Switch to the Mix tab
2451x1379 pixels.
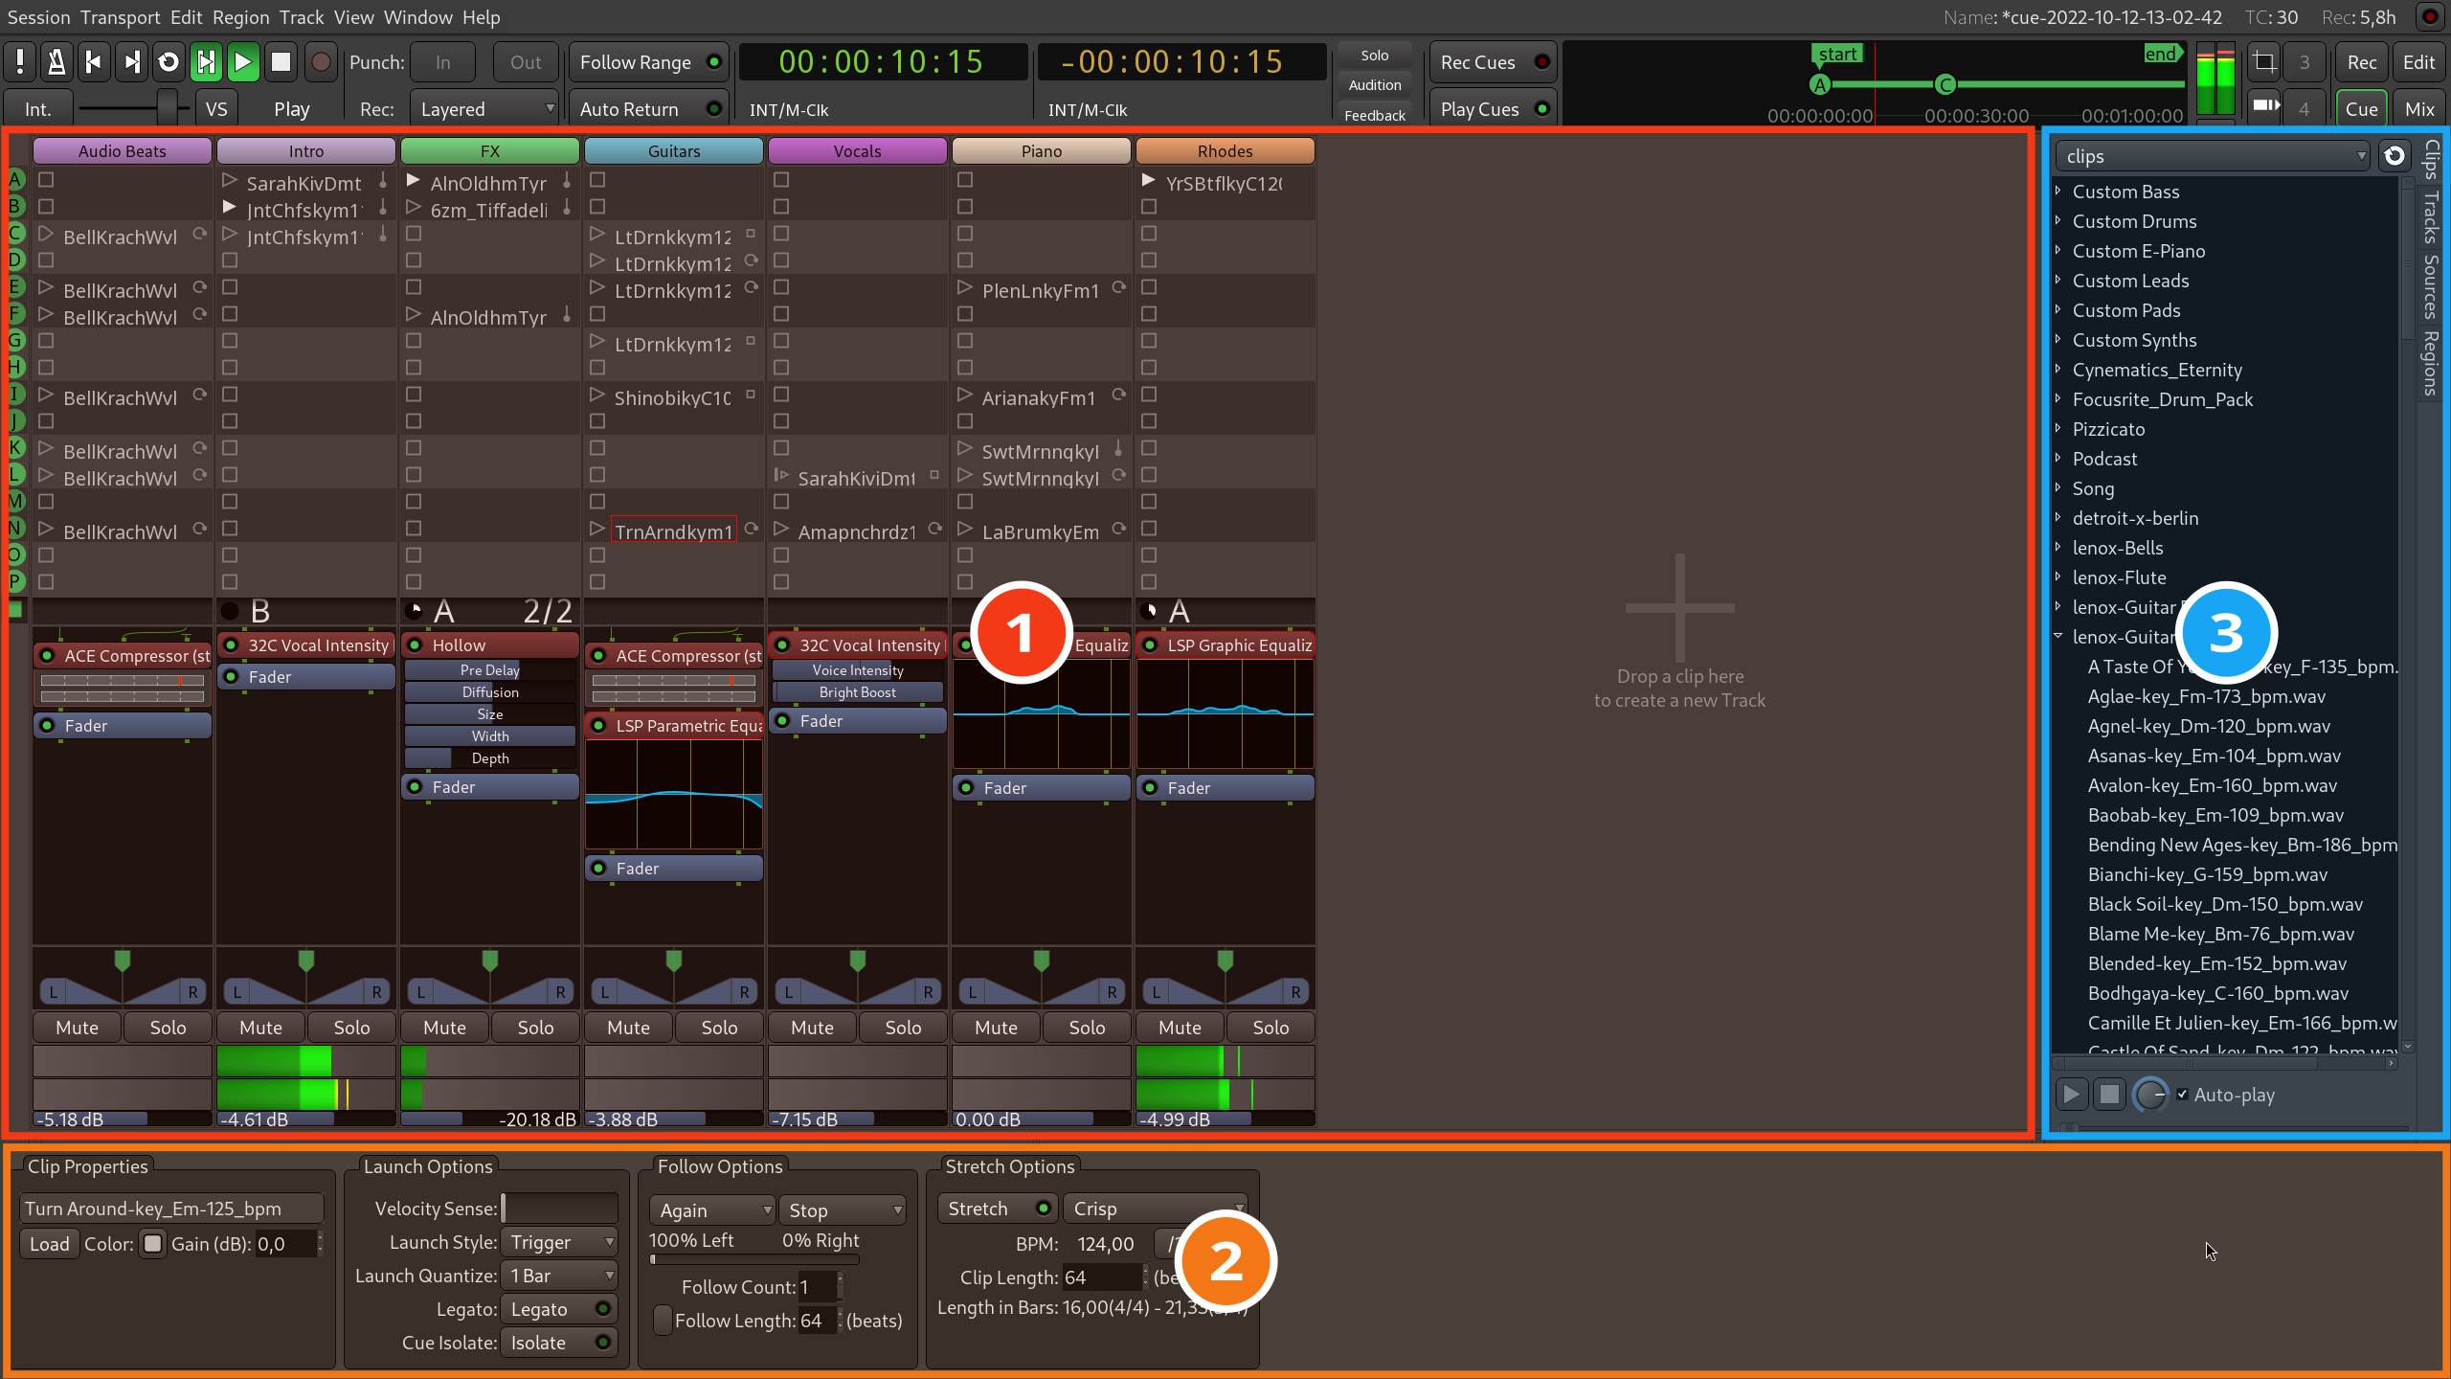tap(2419, 109)
